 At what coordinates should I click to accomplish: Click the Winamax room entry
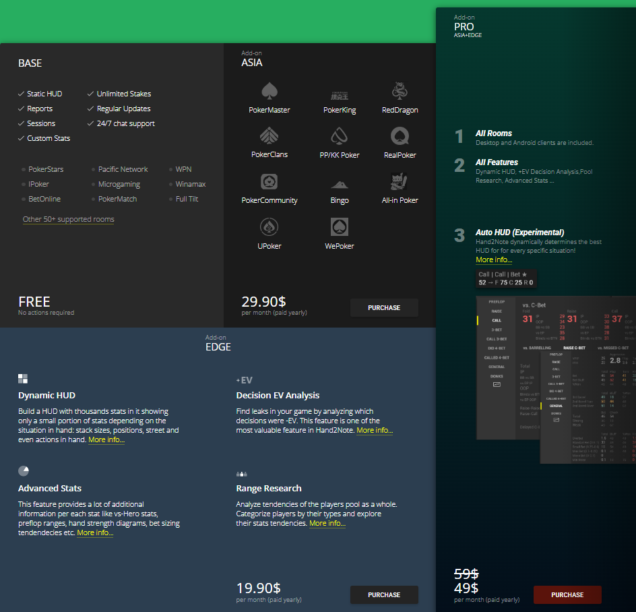[x=190, y=184]
